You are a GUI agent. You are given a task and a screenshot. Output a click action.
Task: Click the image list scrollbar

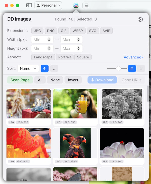148,94
